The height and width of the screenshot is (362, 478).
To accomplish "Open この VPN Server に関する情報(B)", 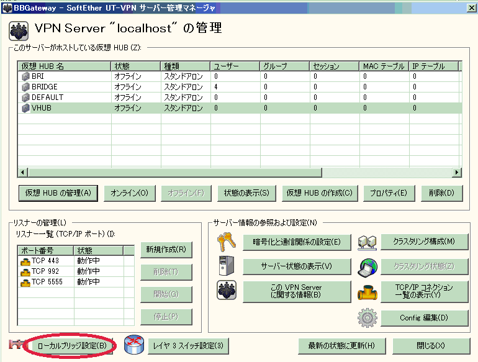I will (297, 292).
